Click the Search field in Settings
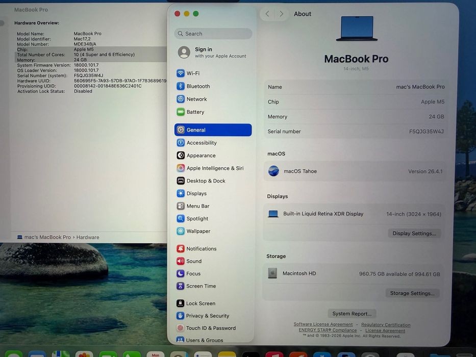476x357 pixels. pos(213,34)
